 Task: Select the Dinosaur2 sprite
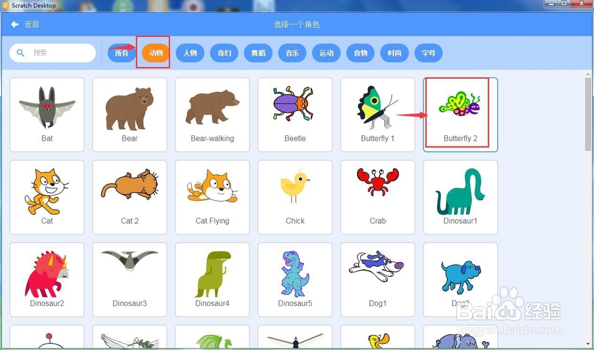(x=47, y=279)
